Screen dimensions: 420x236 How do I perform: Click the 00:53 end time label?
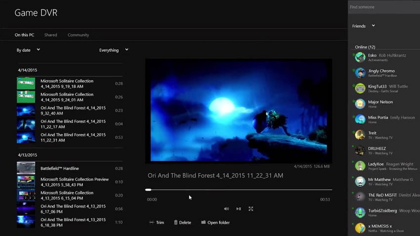tap(325, 199)
